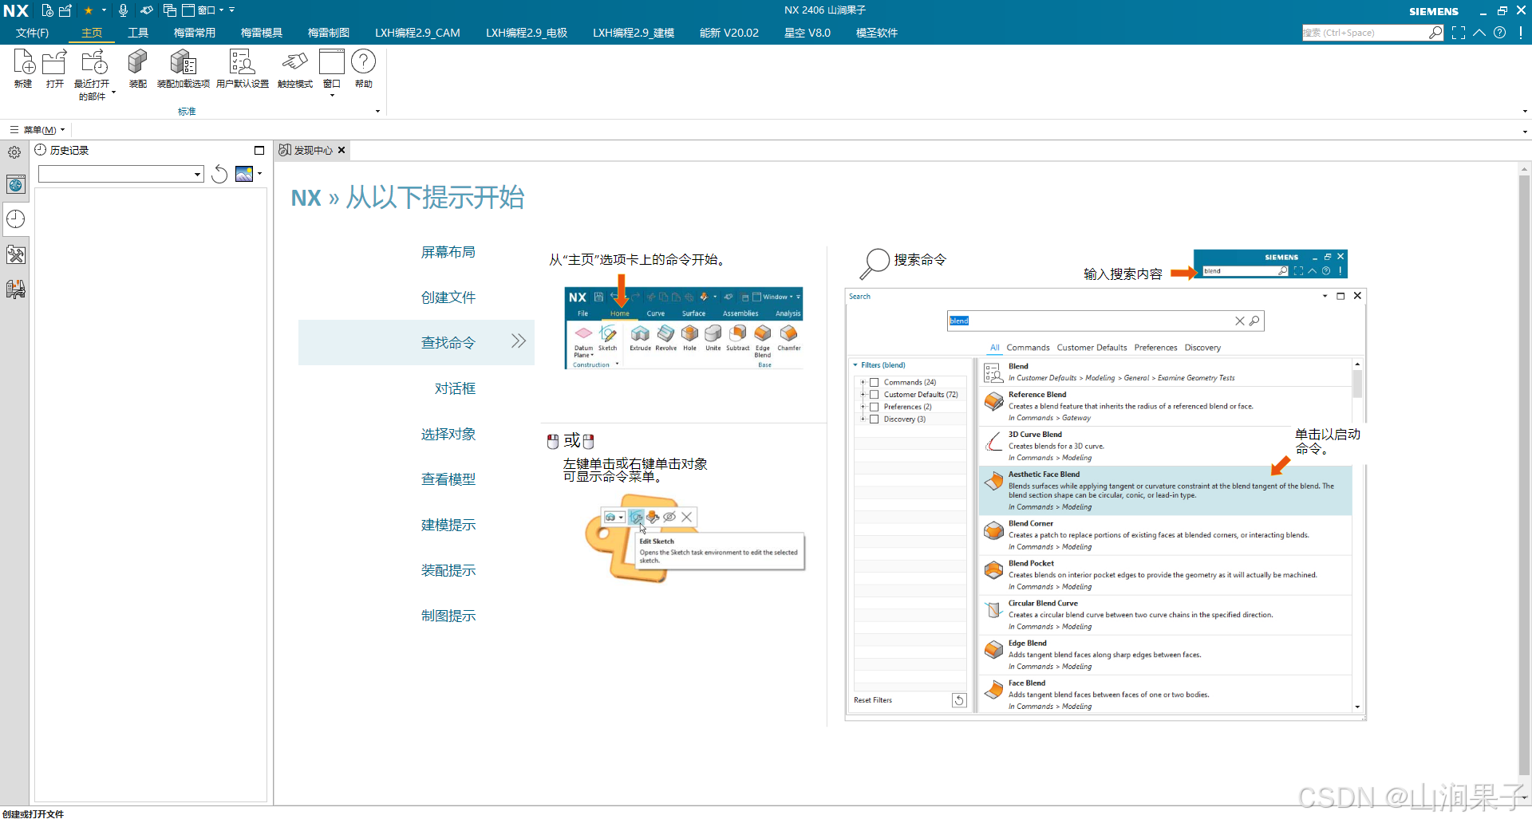Switch to the 梅雷制图 tab
1532x823 pixels.
[329, 33]
